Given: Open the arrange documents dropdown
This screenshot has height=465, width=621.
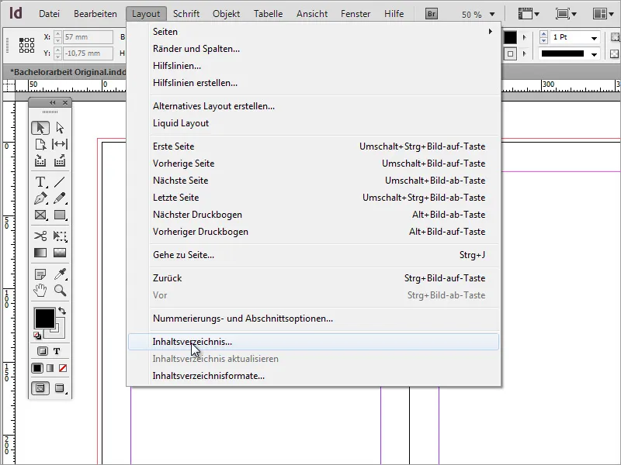Looking at the screenshot, I should click(x=603, y=14).
